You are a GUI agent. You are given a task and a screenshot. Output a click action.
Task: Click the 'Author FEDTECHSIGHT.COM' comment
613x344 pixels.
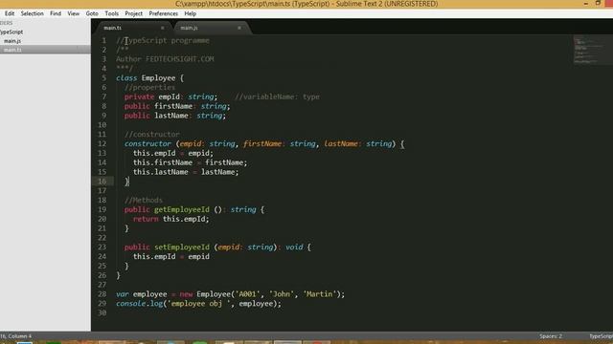[165, 59]
